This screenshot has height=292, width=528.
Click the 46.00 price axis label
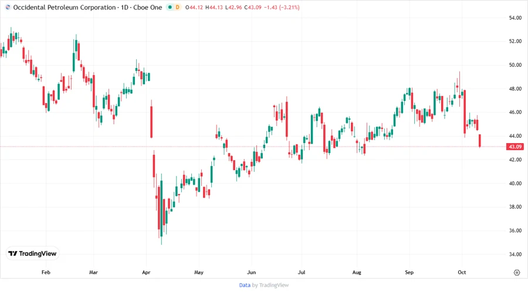tap(515, 113)
